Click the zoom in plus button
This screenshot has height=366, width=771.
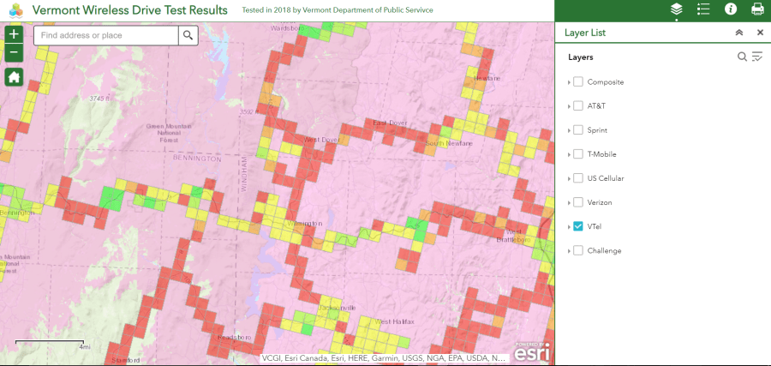coord(14,35)
